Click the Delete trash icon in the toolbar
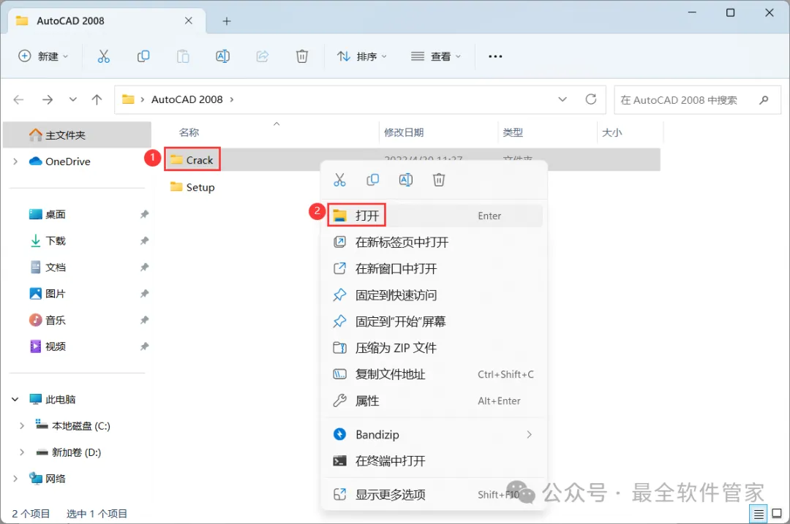Screen dimensions: 790x524 302,56
